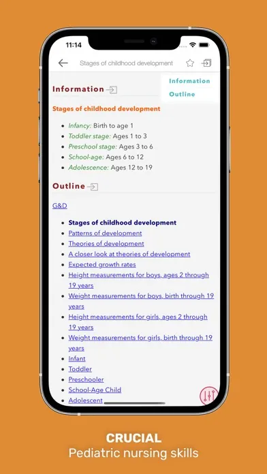The width and height of the screenshot is (267, 474).
Task: Tap the Information section heading
Action: (x=78, y=89)
